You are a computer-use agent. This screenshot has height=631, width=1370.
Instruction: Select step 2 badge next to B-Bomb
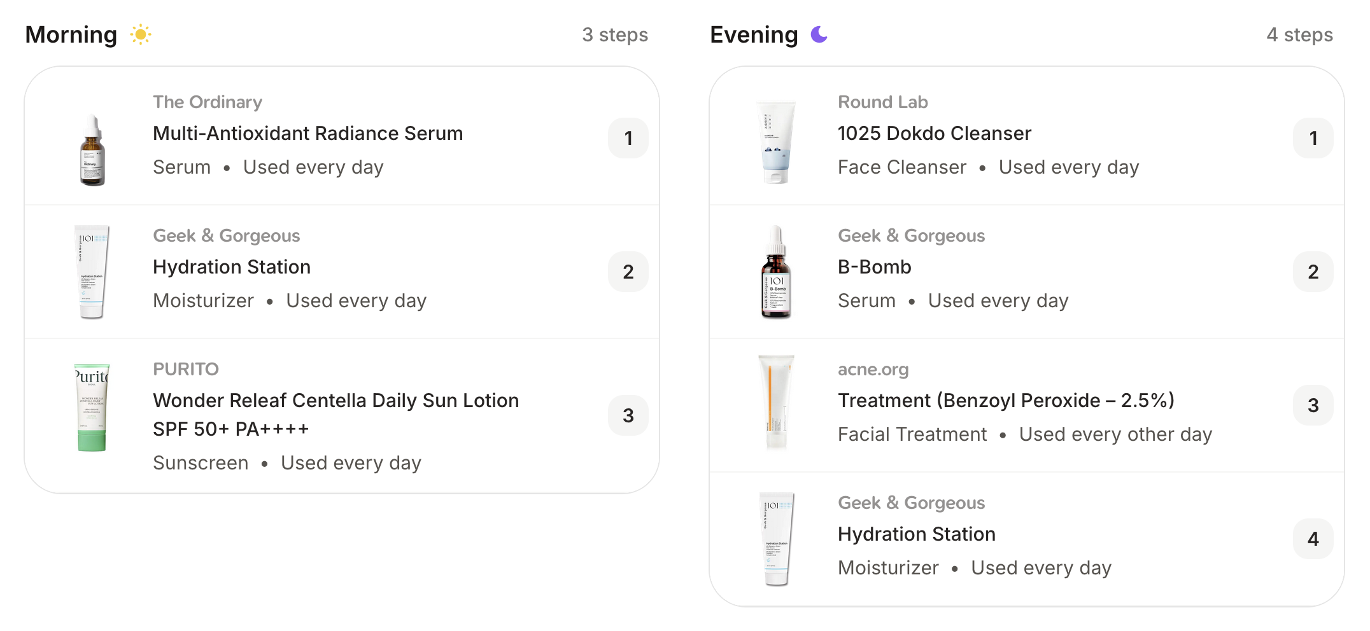[x=1313, y=272]
